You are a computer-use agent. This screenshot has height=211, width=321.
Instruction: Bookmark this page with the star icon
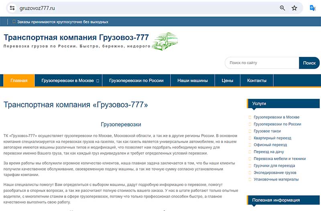click(294, 8)
